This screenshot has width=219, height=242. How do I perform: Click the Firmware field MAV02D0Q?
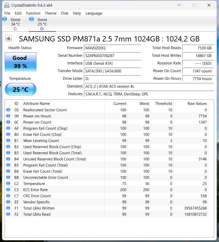tap(112, 48)
